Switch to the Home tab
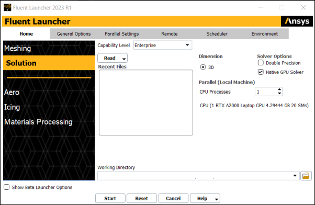The height and width of the screenshot is (205, 315). (26, 34)
